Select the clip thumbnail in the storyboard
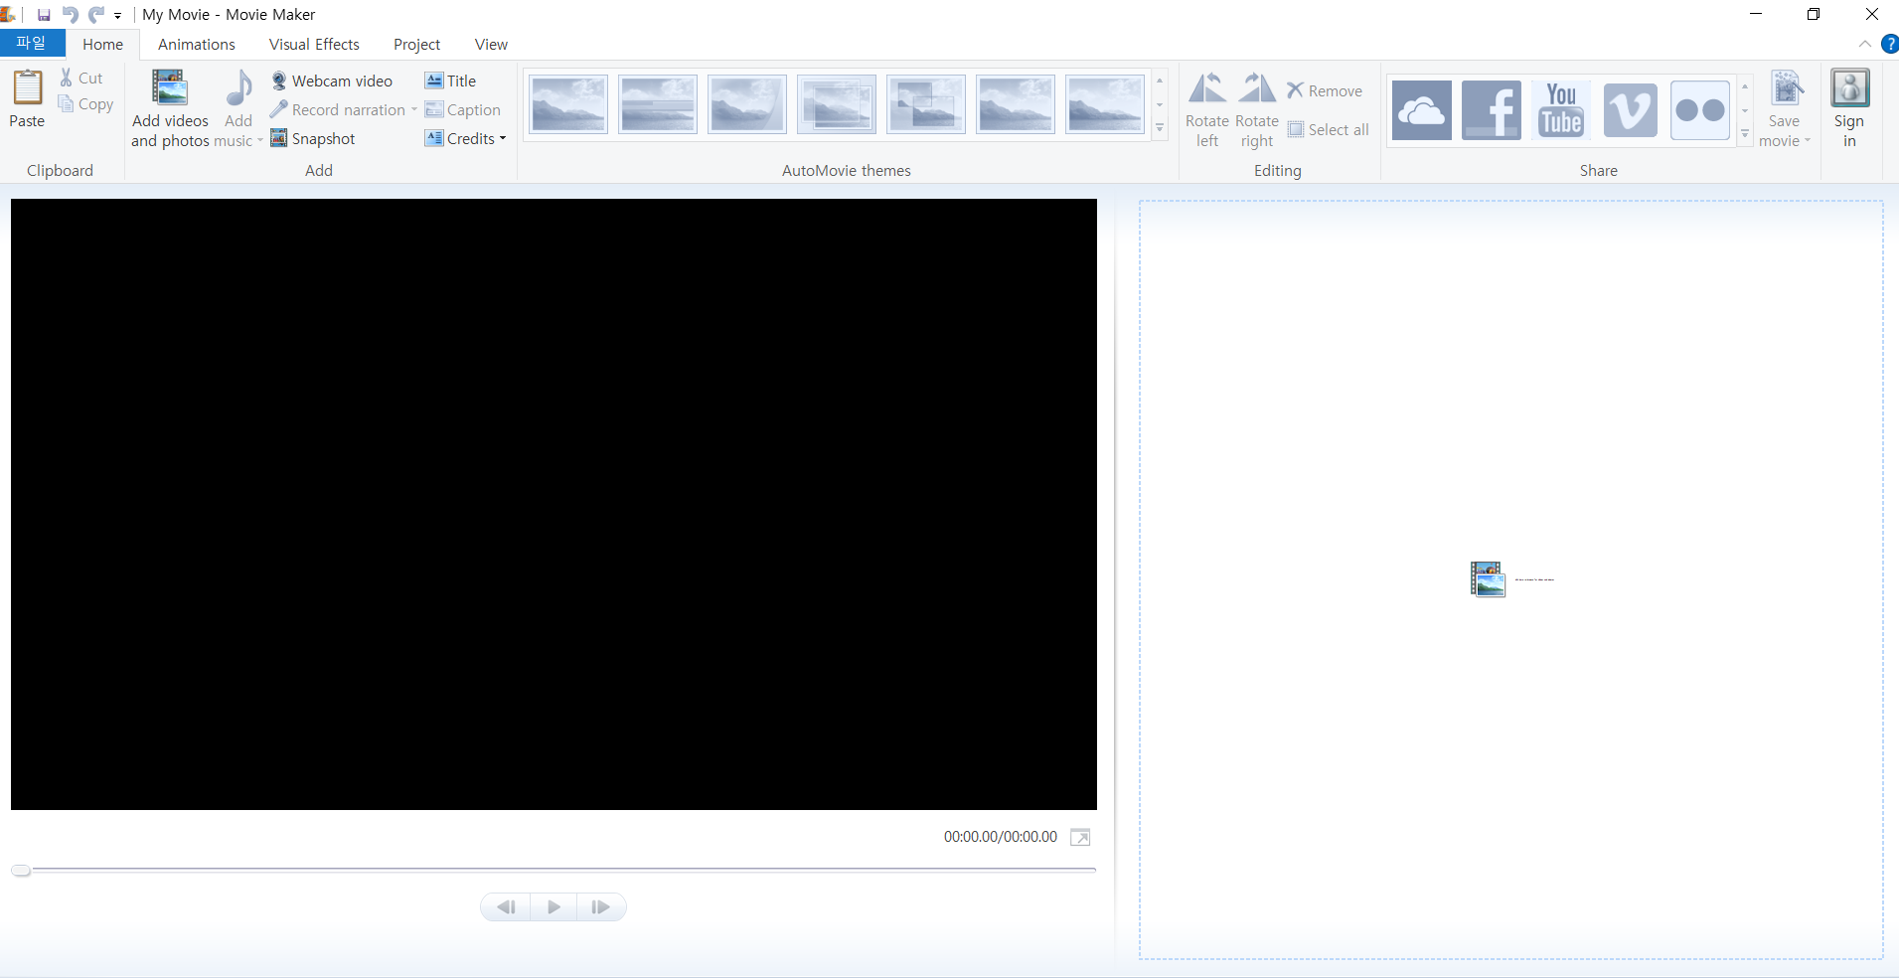The image size is (1899, 978). pyautogui.click(x=1488, y=578)
